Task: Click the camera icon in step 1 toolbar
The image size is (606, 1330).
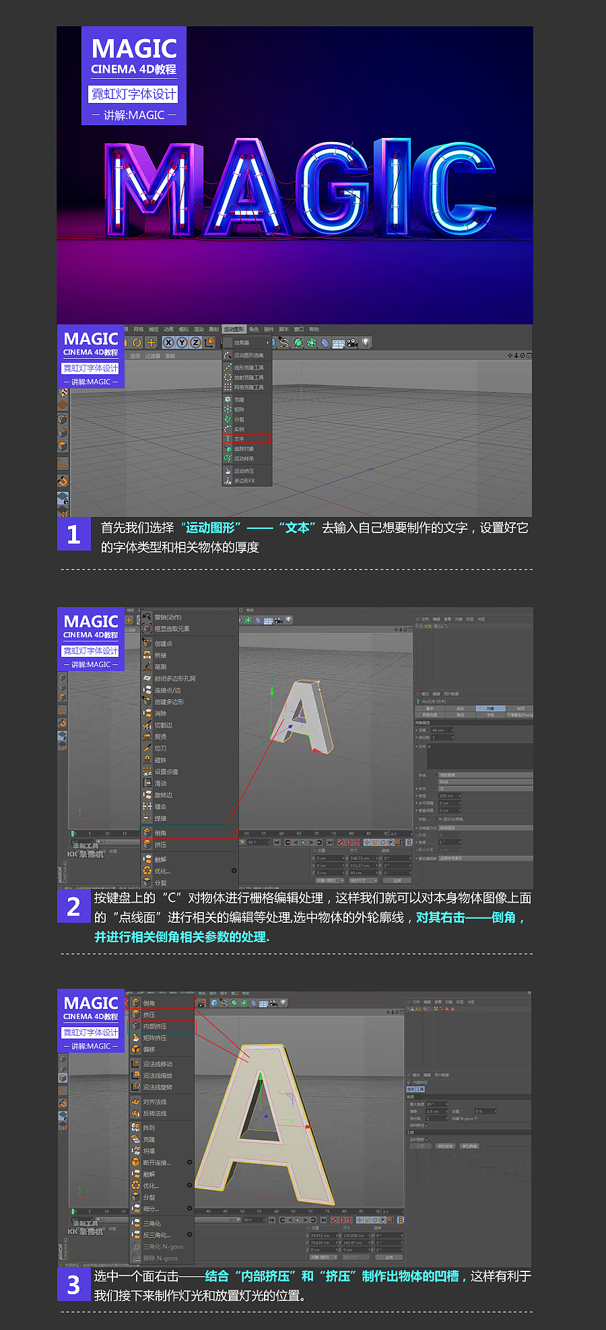Action: point(352,343)
